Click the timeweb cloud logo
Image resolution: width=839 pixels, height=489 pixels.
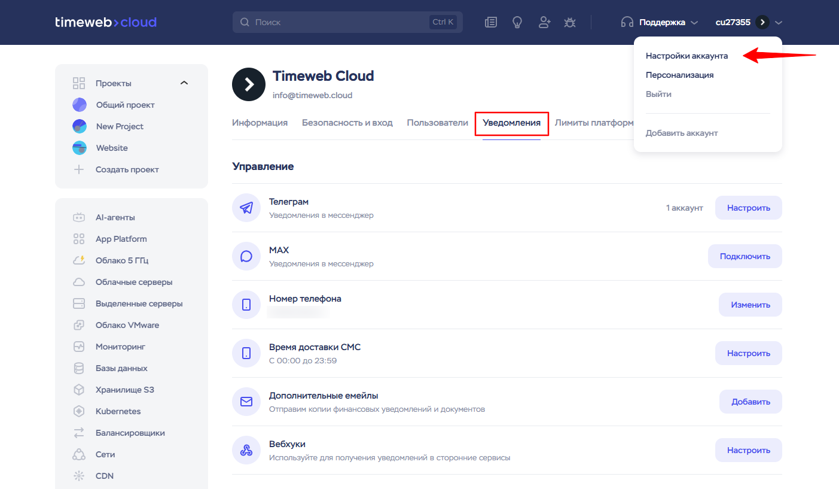click(106, 23)
